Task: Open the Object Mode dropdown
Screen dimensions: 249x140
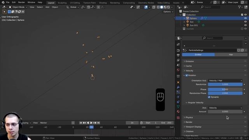Action: pos(18,7)
